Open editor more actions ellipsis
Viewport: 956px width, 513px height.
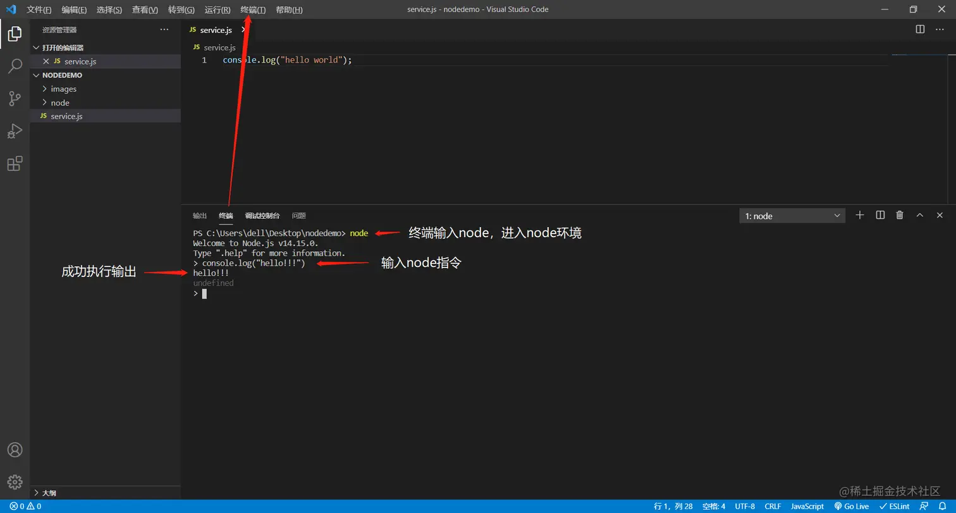940,29
